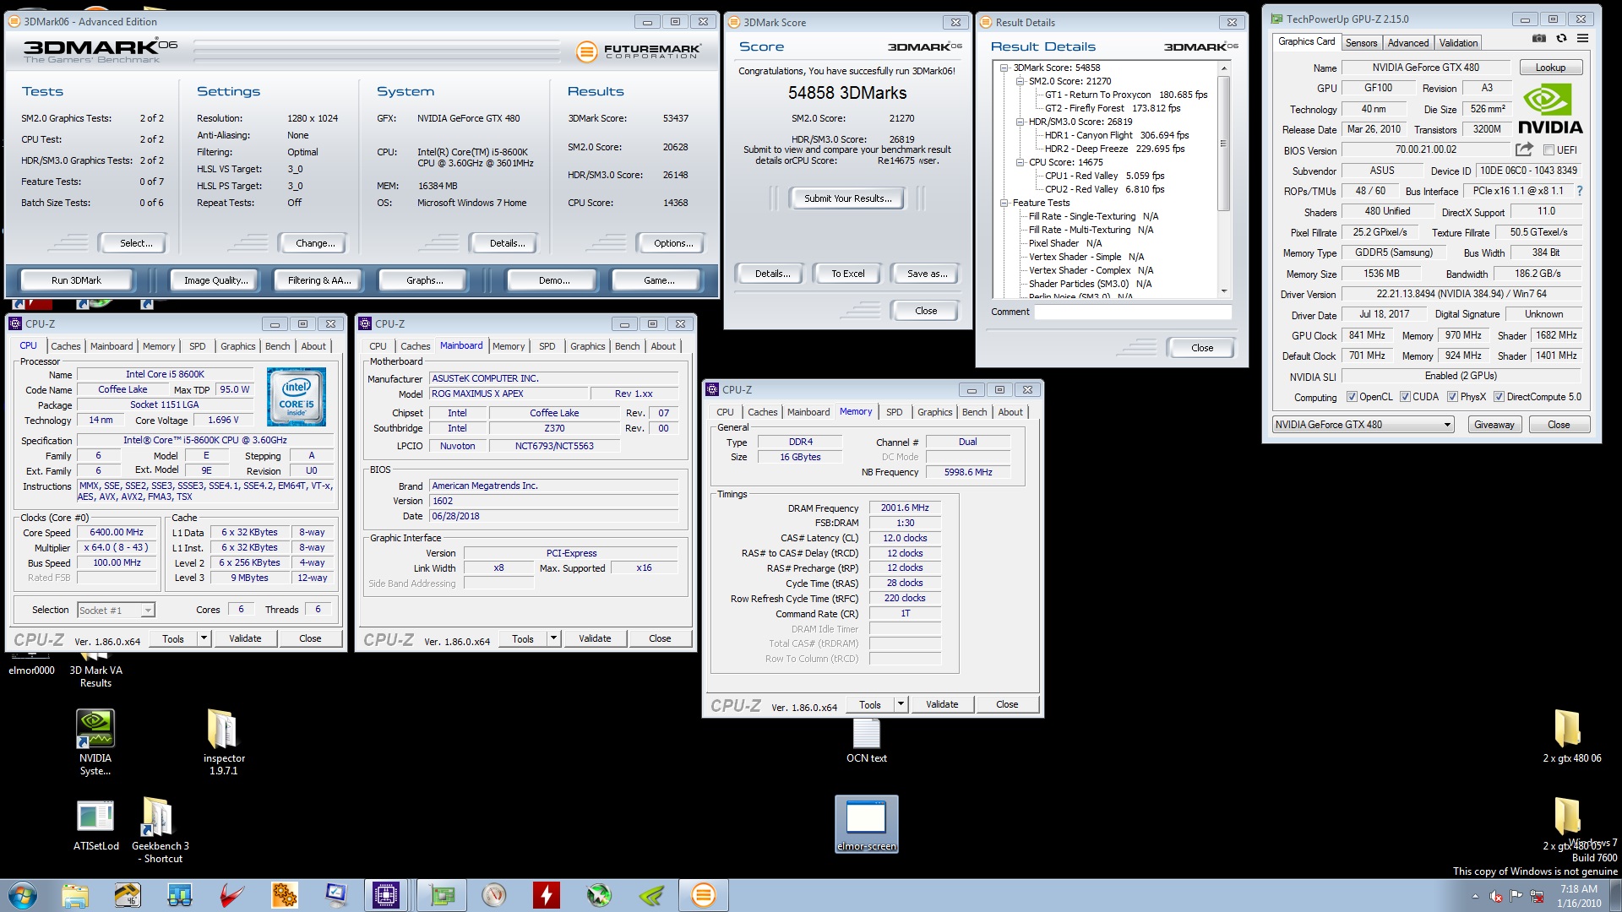Click the red lightning bolt taskbar icon
The width and height of the screenshot is (1622, 912).
[546, 895]
